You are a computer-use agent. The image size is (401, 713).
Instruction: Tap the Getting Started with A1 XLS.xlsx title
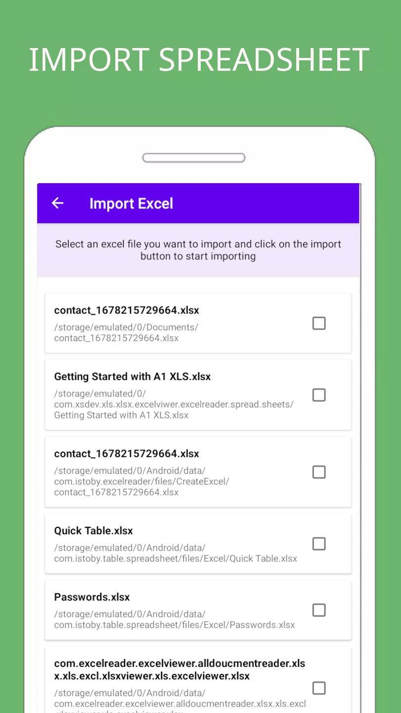point(133,377)
